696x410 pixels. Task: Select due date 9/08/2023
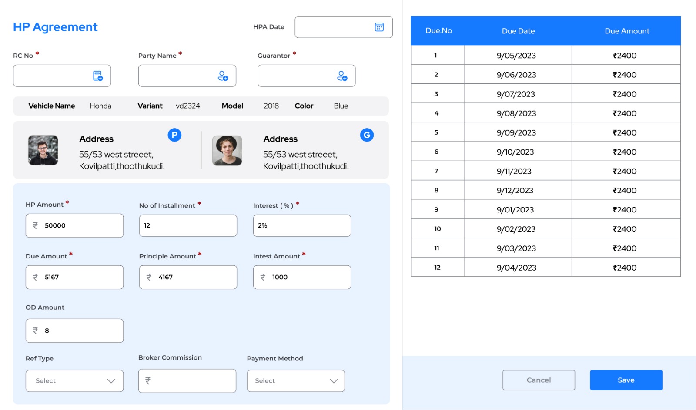tap(516, 113)
